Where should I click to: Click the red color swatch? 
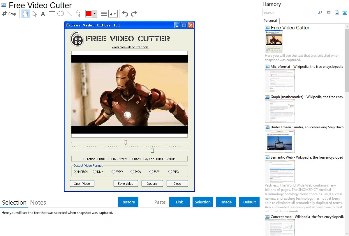[x=89, y=14]
